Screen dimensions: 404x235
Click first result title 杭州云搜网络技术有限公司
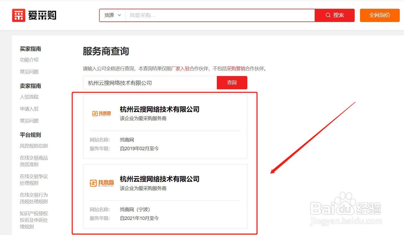(160, 109)
